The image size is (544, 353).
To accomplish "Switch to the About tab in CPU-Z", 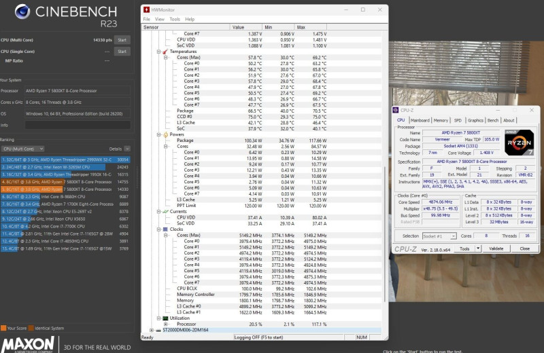I will (509, 120).
